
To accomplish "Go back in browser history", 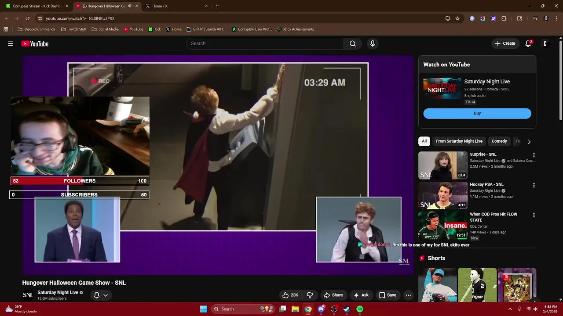I will [x=6, y=18].
